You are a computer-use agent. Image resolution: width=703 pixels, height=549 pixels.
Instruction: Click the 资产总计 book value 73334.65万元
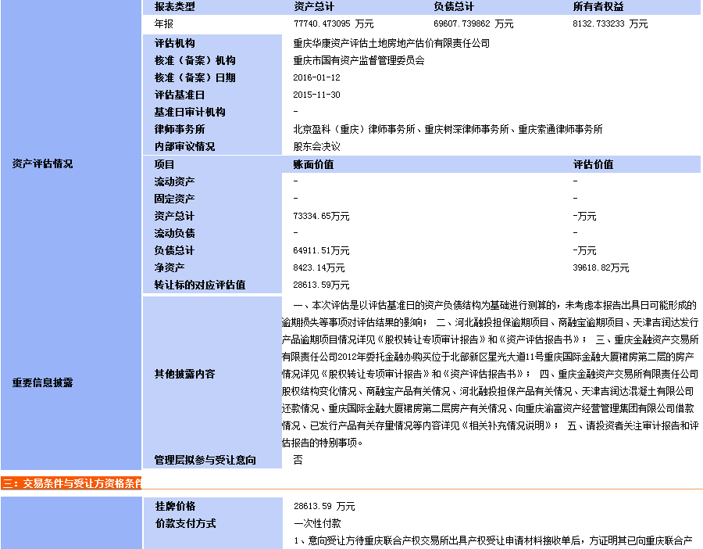pyautogui.click(x=321, y=217)
